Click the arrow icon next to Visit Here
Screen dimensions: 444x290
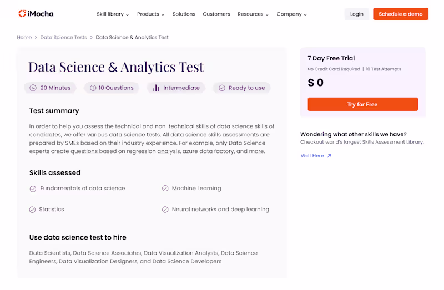pos(329,156)
